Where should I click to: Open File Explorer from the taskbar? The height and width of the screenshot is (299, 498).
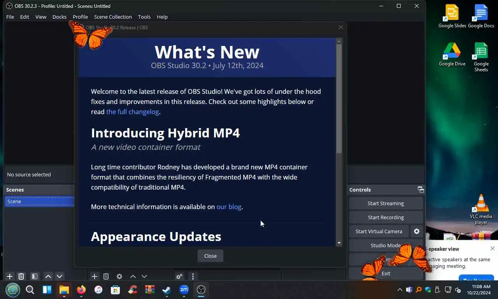(64, 290)
